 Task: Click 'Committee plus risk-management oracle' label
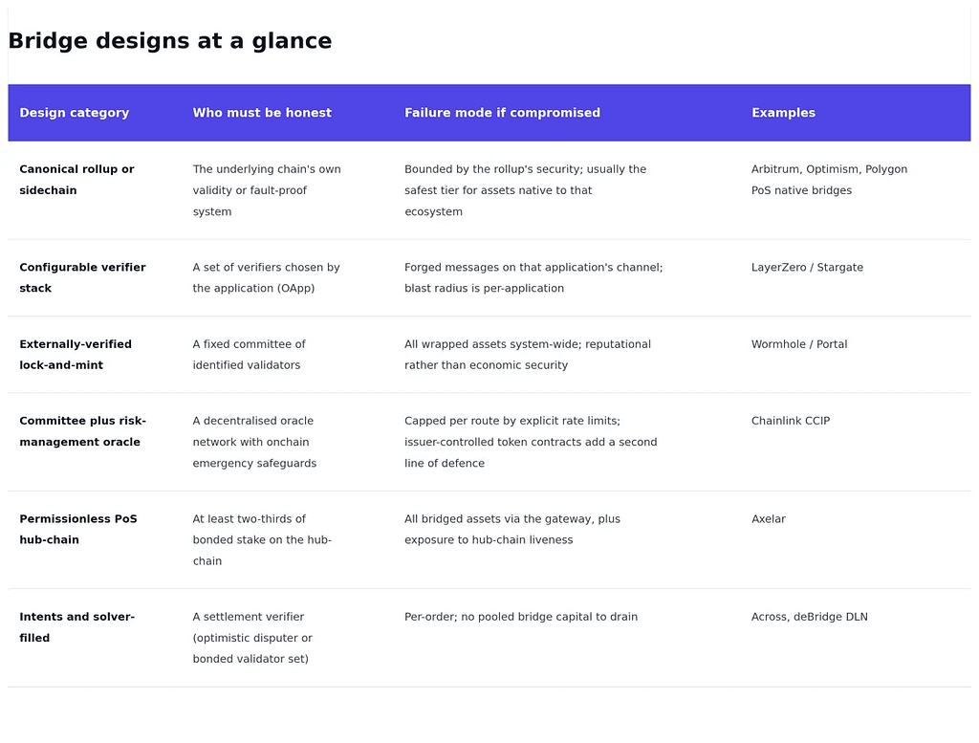coord(82,431)
